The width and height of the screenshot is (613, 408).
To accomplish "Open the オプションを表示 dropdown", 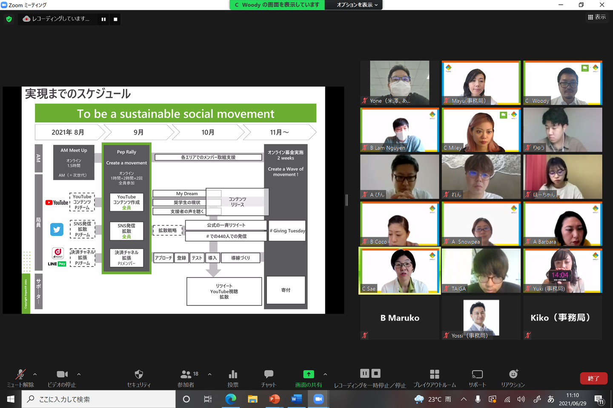I will click(x=357, y=5).
